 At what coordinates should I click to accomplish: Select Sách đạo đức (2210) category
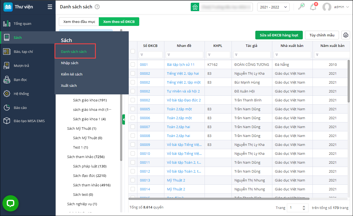[x=90, y=176]
